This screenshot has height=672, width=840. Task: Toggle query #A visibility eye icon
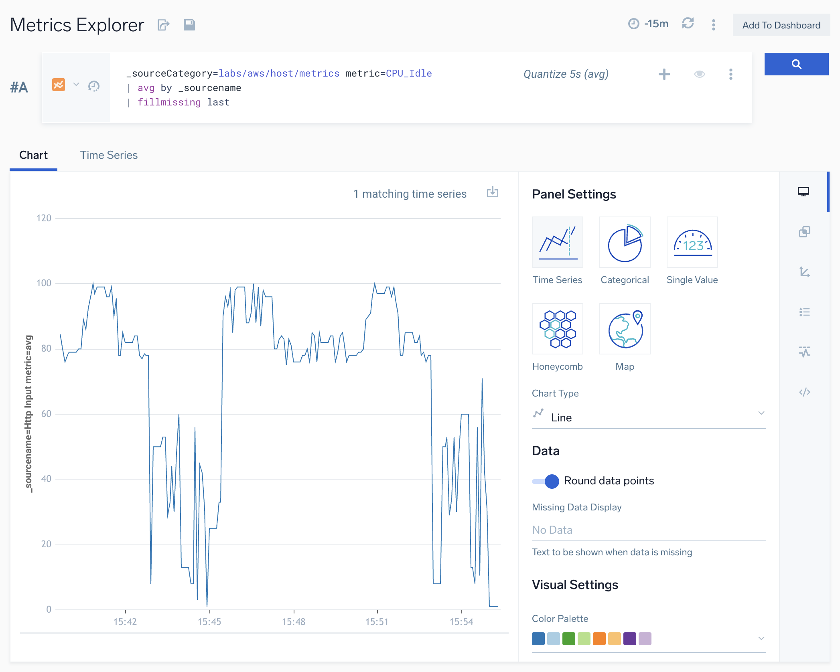699,74
